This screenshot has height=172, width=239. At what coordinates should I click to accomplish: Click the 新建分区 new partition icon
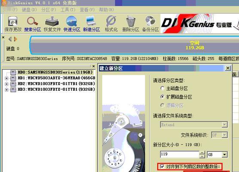click(x=91, y=24)
